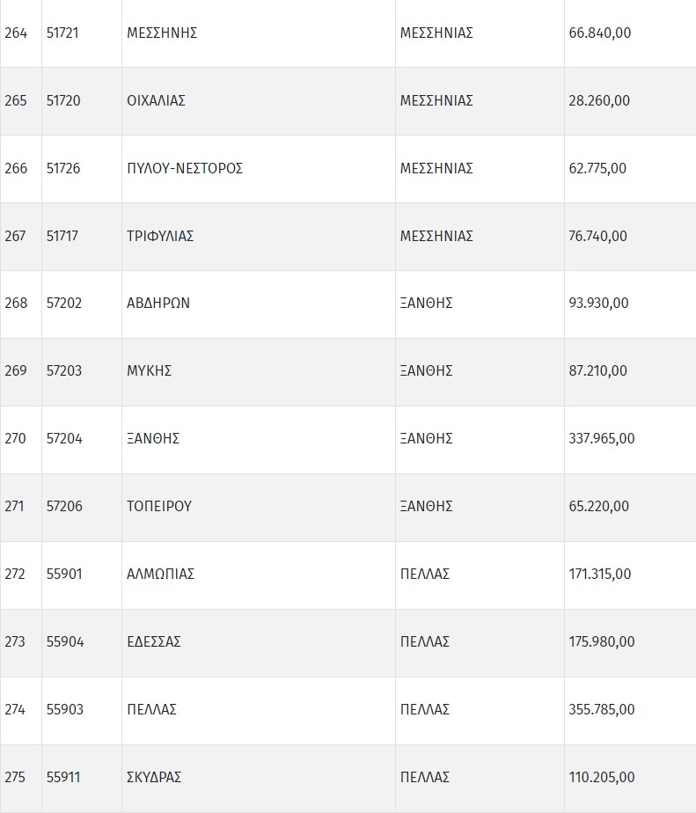Select municipality code 55903
696x813 pixels.
(x=65, y=709)
